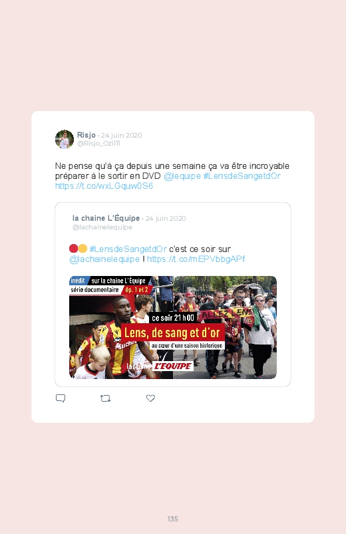Click the retweet arrows icon
Image resolution: width=346 pixels, height=534 pixels.
coord(105,398)
